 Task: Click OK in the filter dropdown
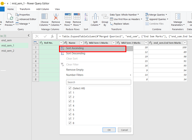pyautogui.click(x=109, y=130)
